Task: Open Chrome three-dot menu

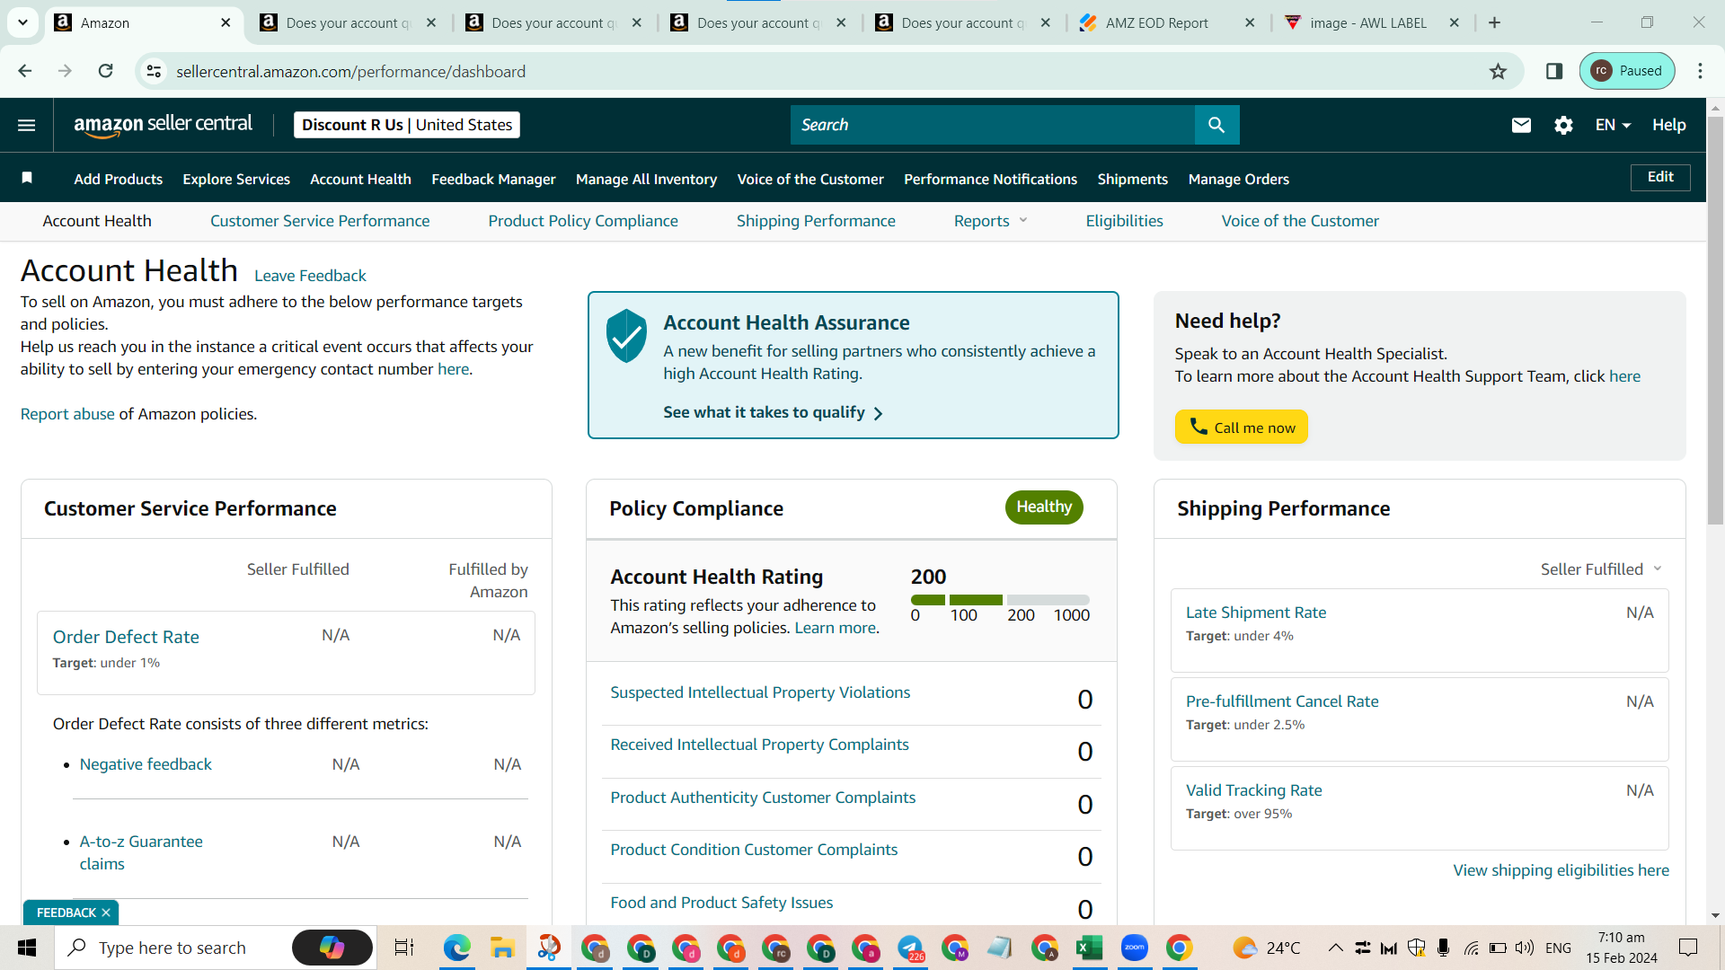Action: (1700, 71)
